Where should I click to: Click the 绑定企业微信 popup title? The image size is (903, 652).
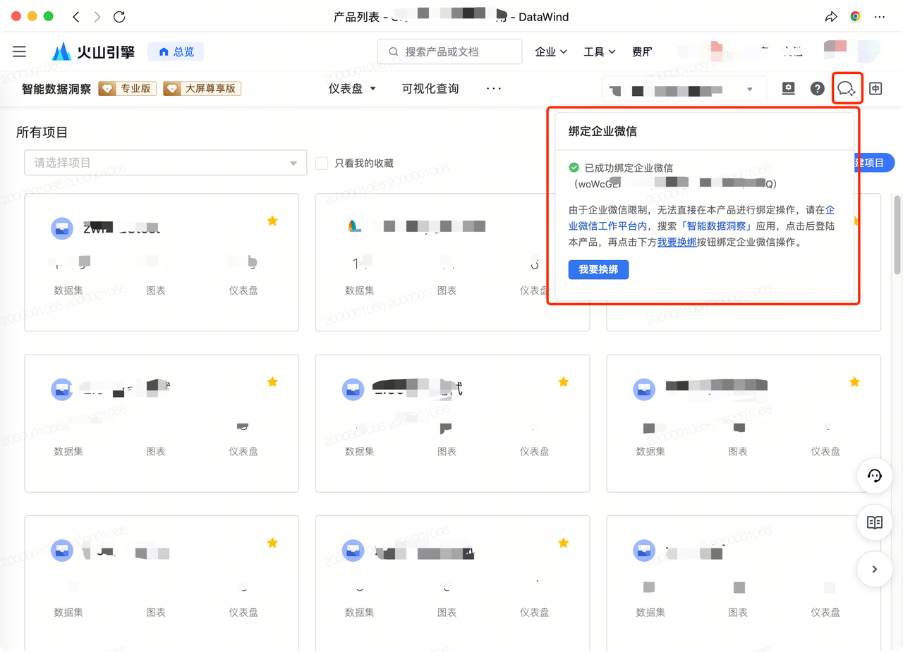click(x=603, y=131)
